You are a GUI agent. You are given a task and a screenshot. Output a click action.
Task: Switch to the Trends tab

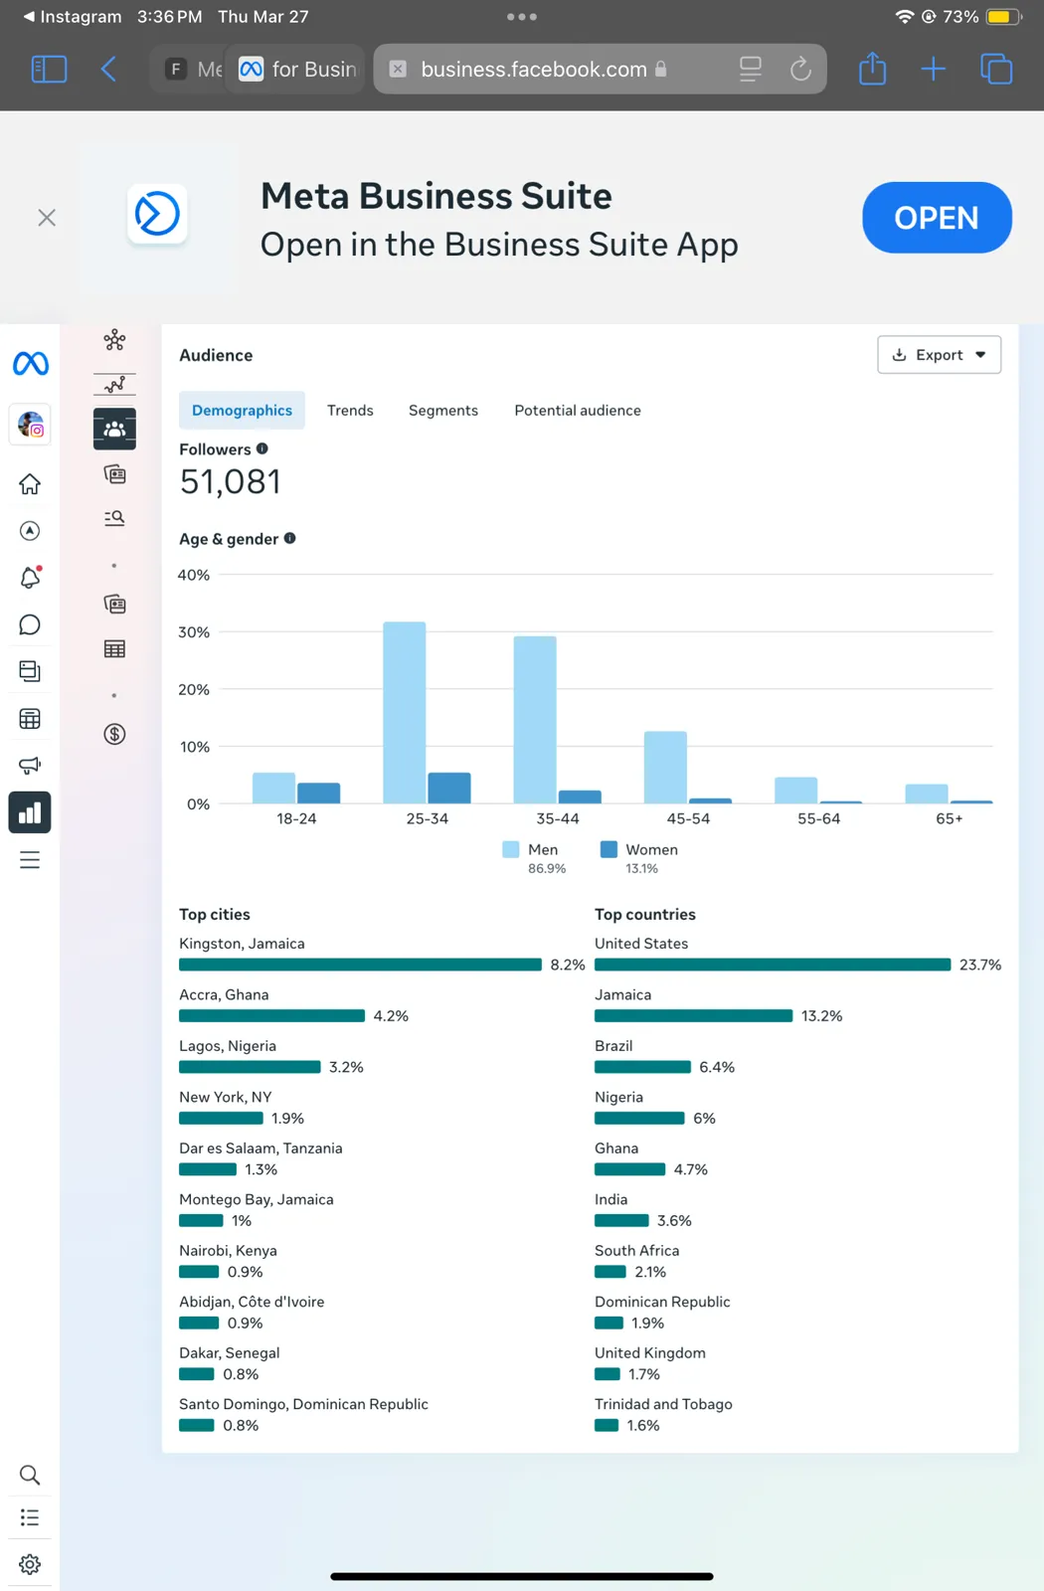(x=350, y=411)
